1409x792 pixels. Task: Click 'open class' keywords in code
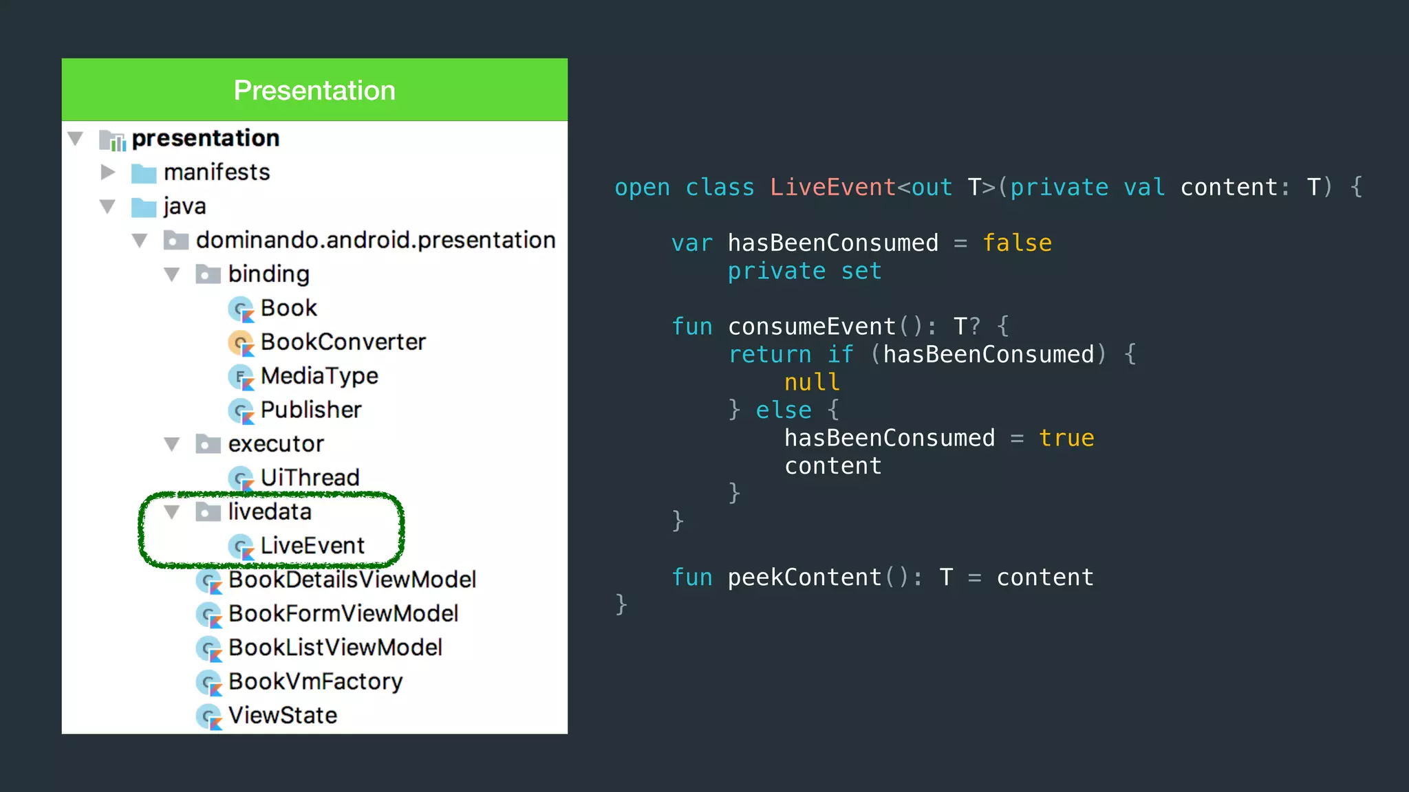tap(685, 188)
